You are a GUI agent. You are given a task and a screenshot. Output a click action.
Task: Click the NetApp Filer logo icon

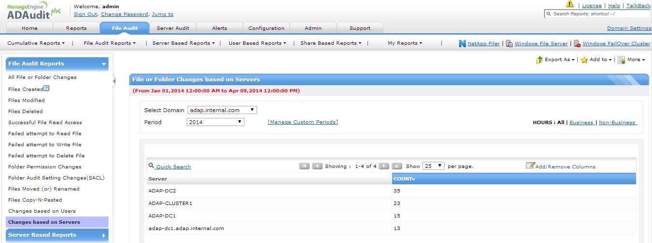462,43
